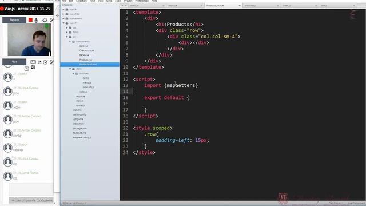The width and height of the screenshot is (366, 206).
Task: Collapse the store folder arrow
Action: tap(70, 69)
